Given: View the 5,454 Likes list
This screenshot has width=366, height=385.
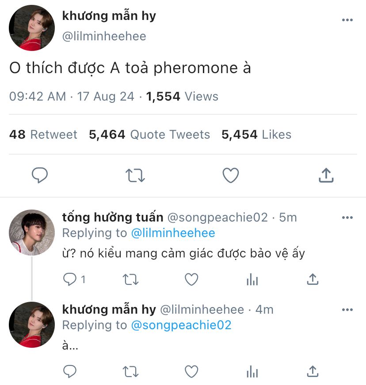Looking at the screenshot, I should (256, 135).
